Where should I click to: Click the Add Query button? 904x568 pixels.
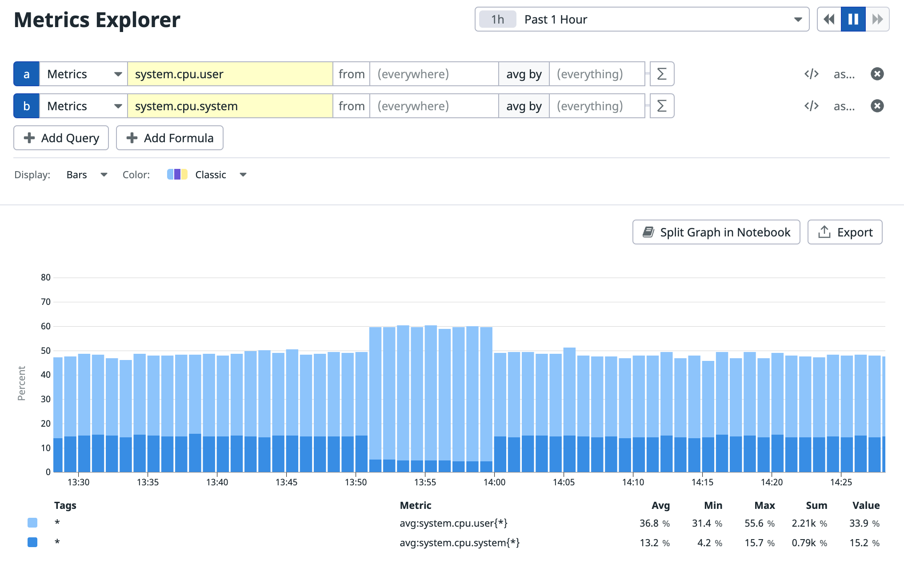[61, 138]
